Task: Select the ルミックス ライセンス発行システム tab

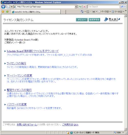Action: click(x=36, y=12)
